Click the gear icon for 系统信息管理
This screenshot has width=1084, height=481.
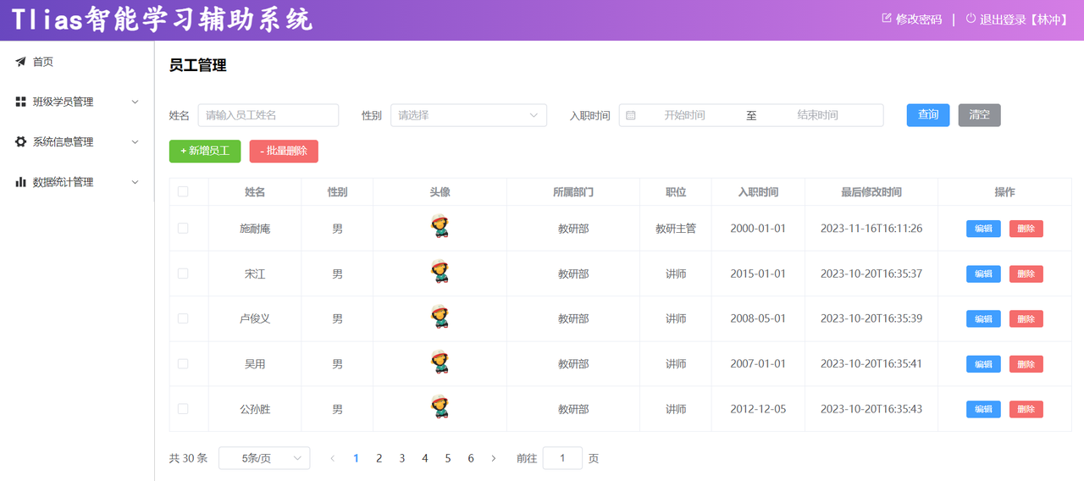pyautogui.click(x=20, y=142)
